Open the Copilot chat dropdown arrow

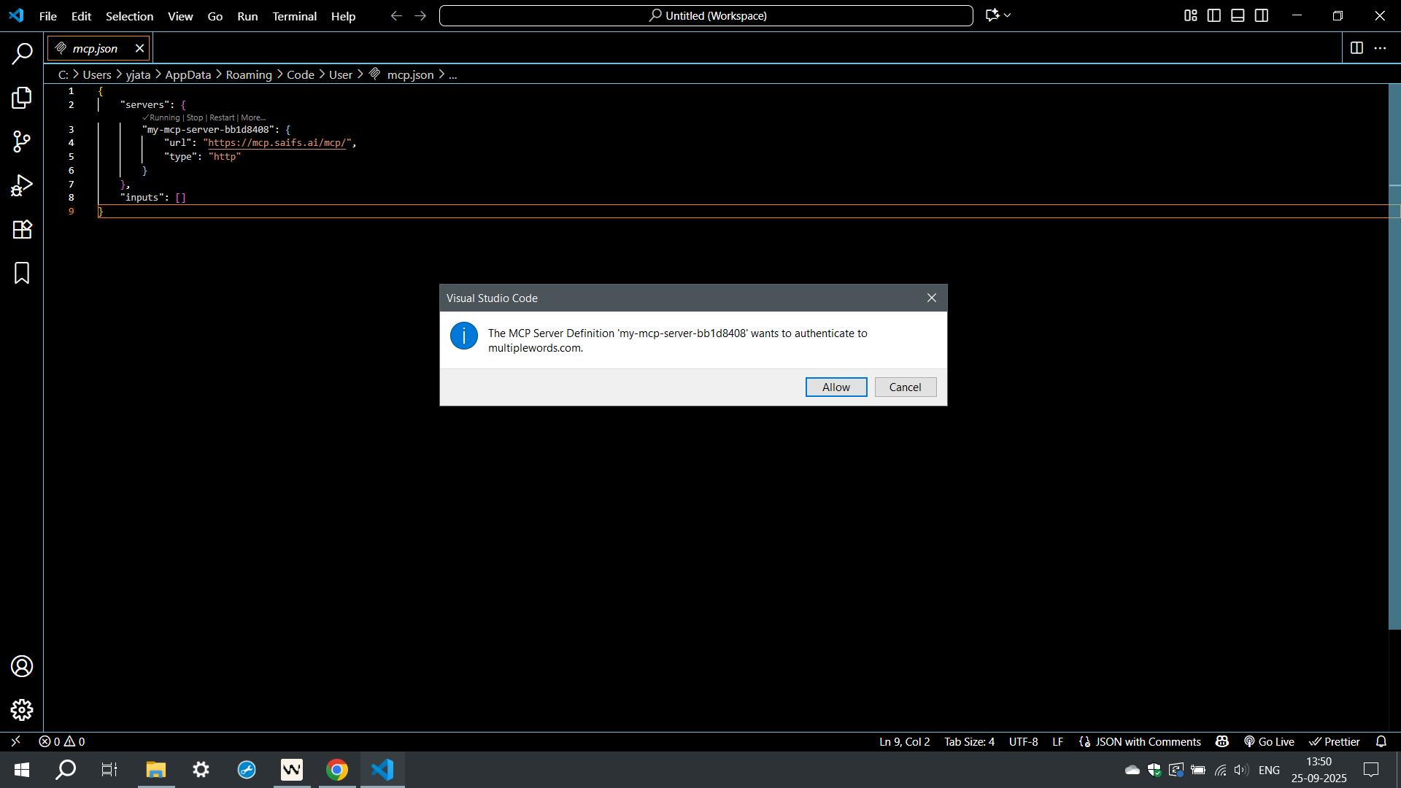pos(1008,15)
